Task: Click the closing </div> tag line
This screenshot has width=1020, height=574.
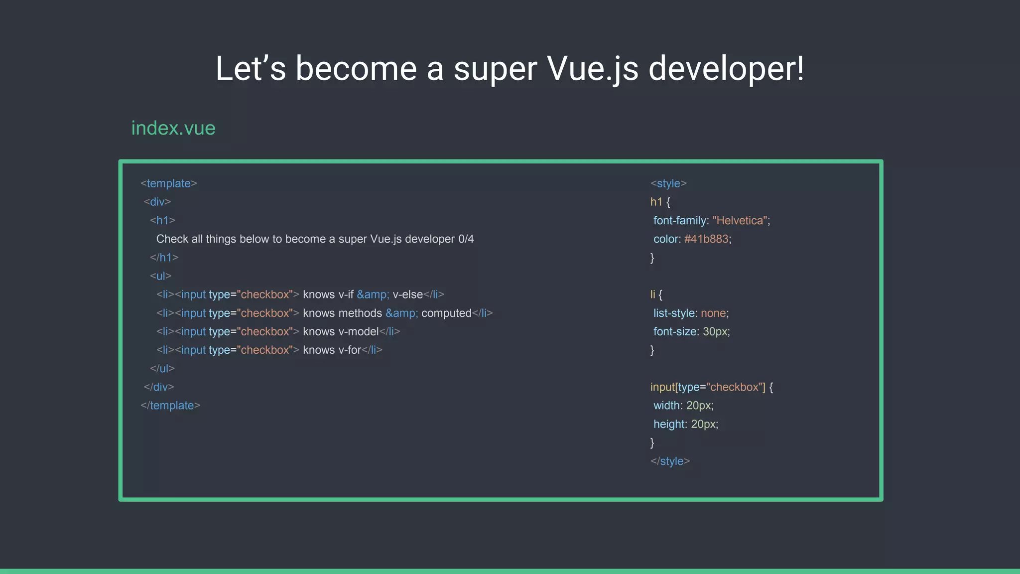Action: pyautogui.click(x=159, y=387)
